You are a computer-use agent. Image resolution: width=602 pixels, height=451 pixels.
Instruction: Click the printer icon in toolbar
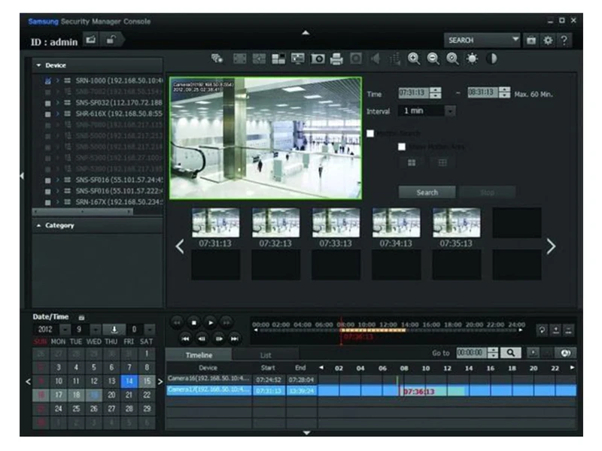pos(336,59)
